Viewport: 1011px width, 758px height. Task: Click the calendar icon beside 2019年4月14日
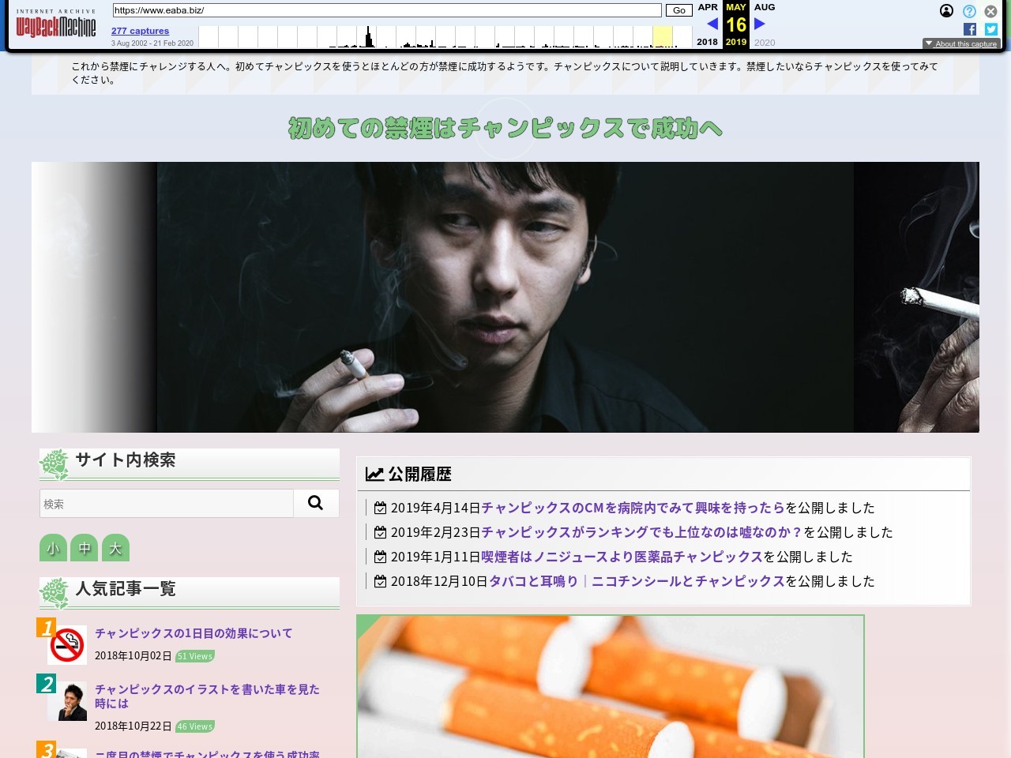[381, 507]
